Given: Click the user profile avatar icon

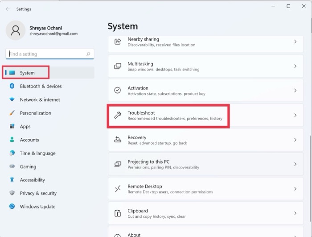Looking at the screenshot, I should click(16, 30).
